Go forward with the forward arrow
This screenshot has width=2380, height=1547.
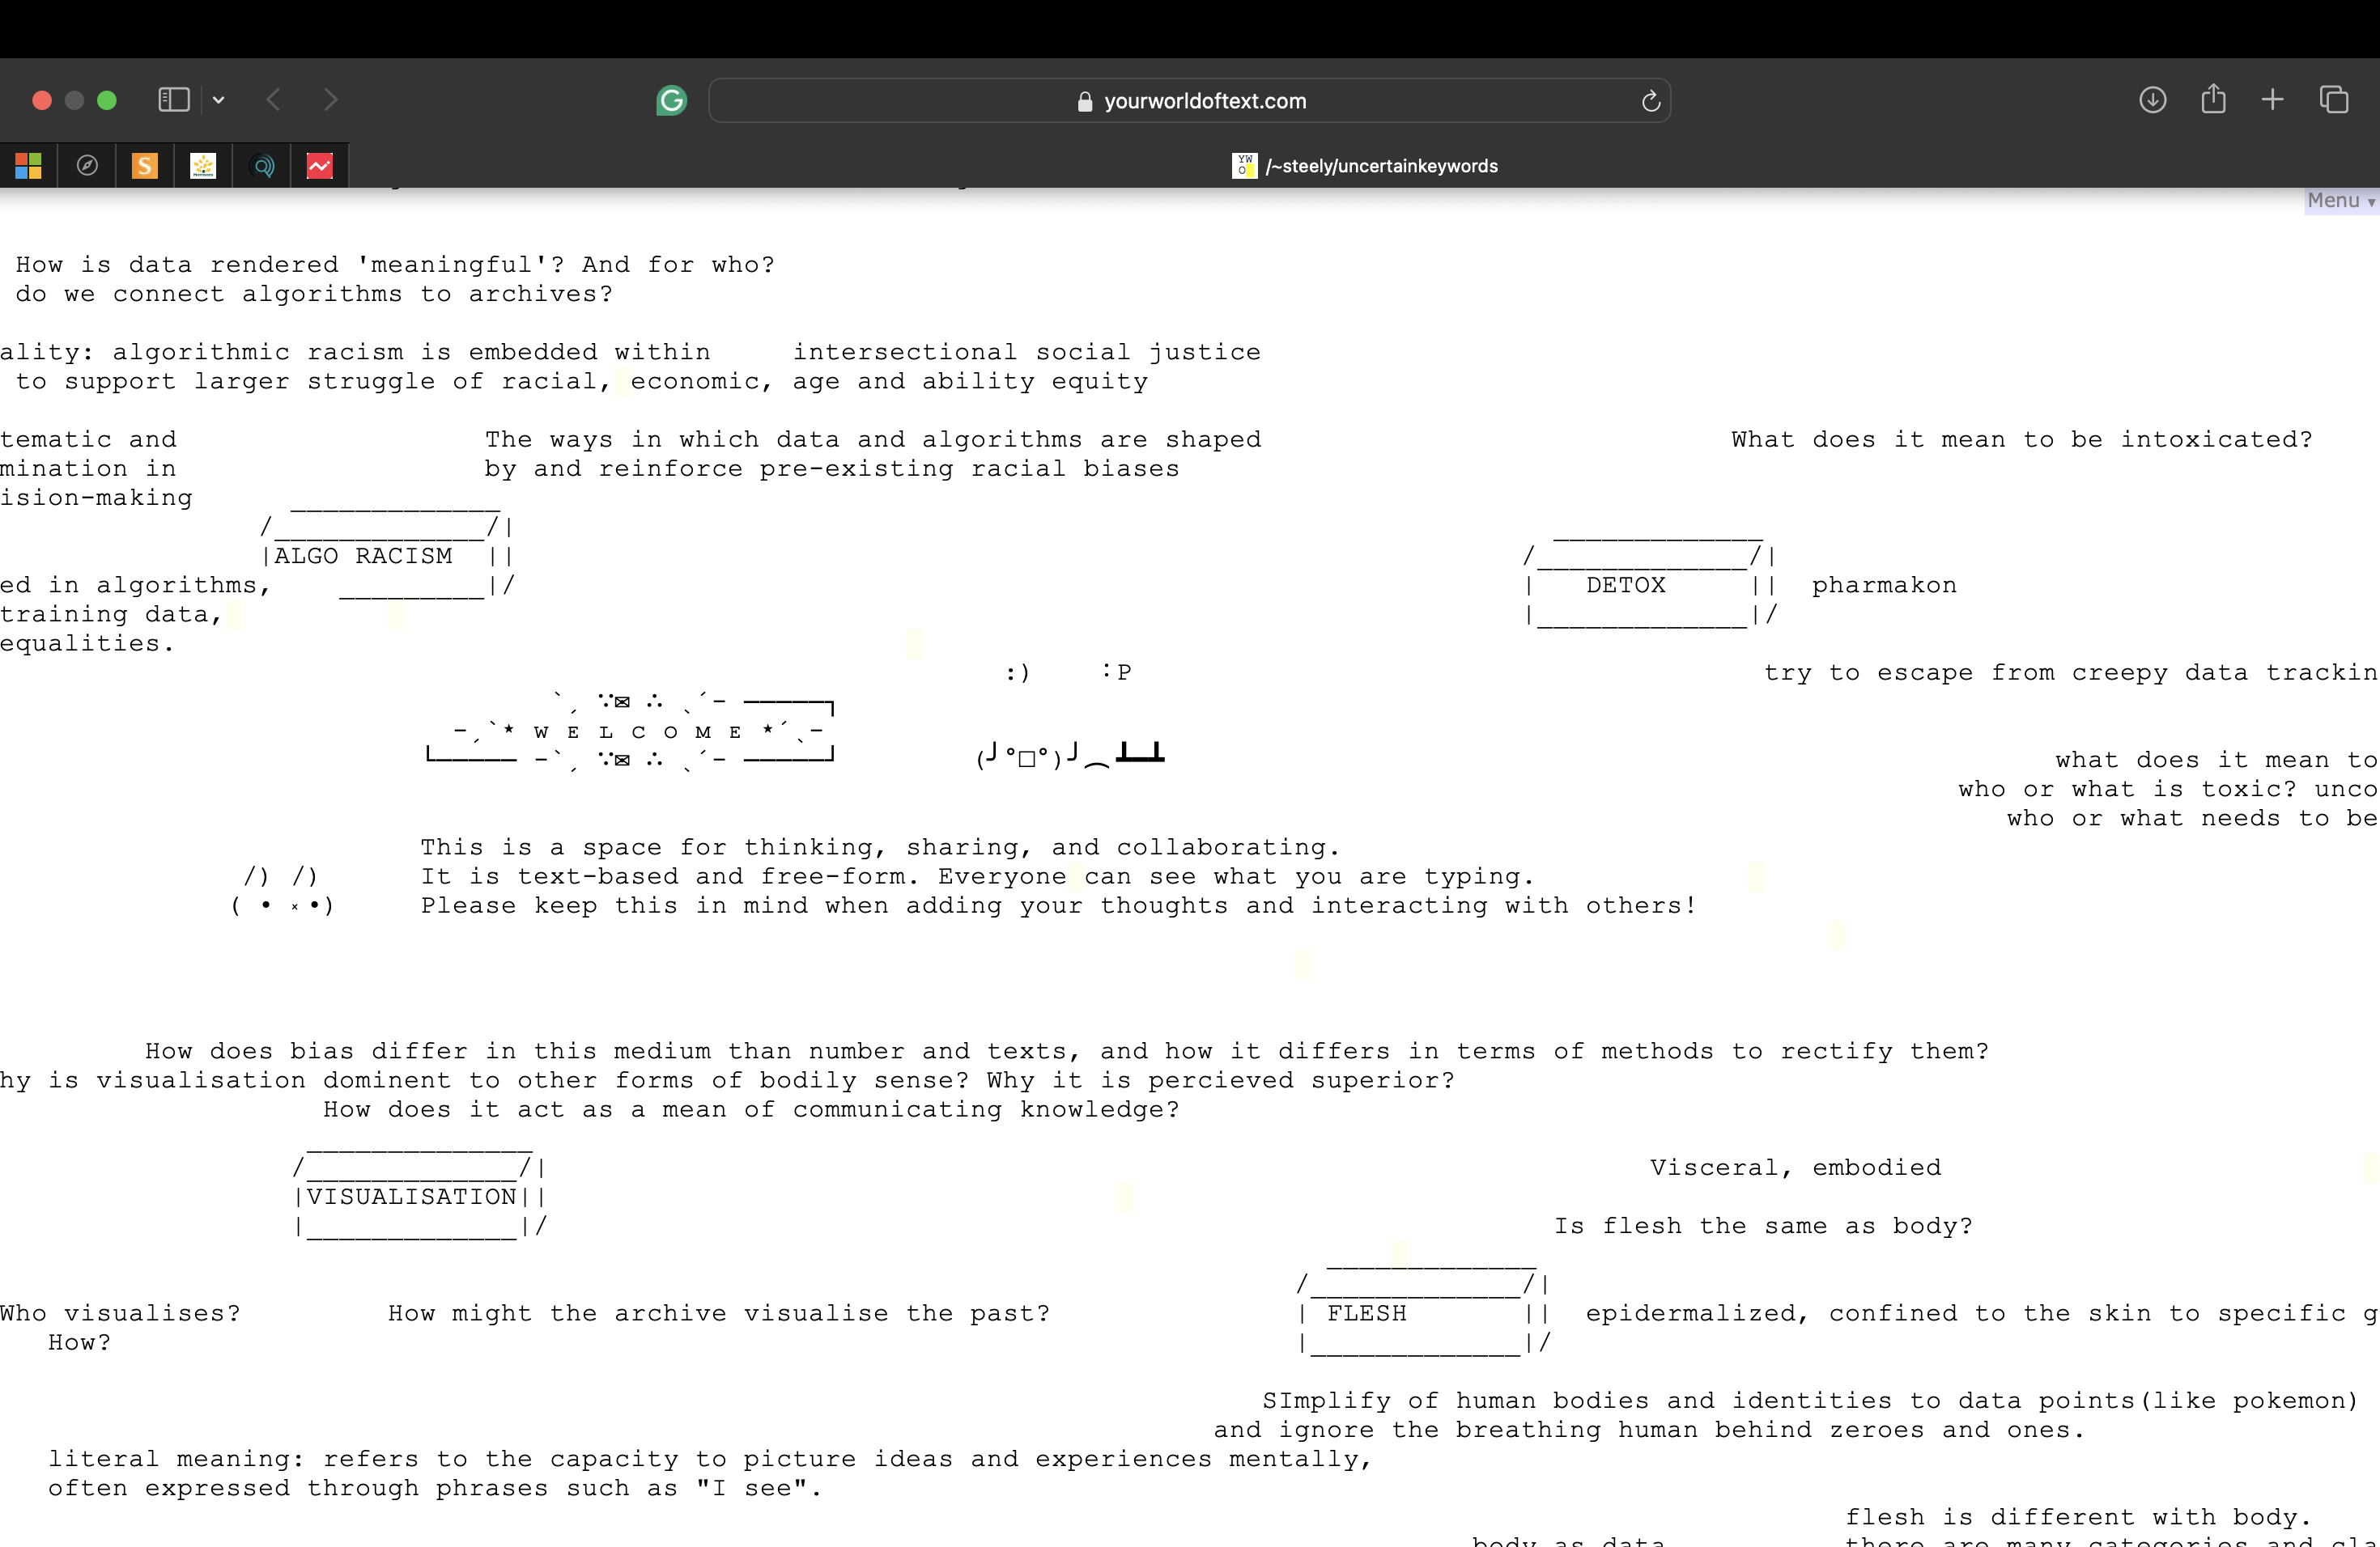point(331,100)
